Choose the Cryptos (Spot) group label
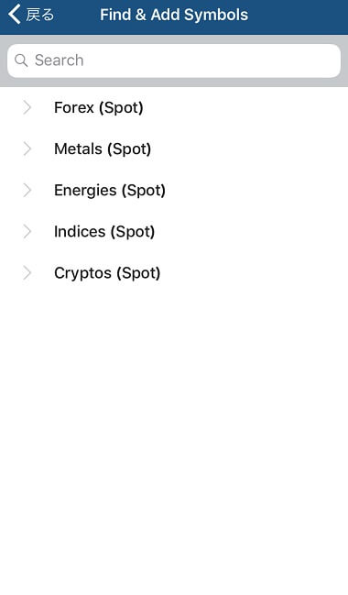The width and height of the screenshot is (348, 595). point(107,273)
